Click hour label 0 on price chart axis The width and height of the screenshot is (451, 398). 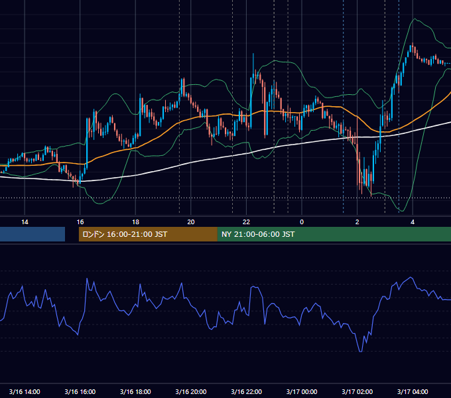coord(302,222)
